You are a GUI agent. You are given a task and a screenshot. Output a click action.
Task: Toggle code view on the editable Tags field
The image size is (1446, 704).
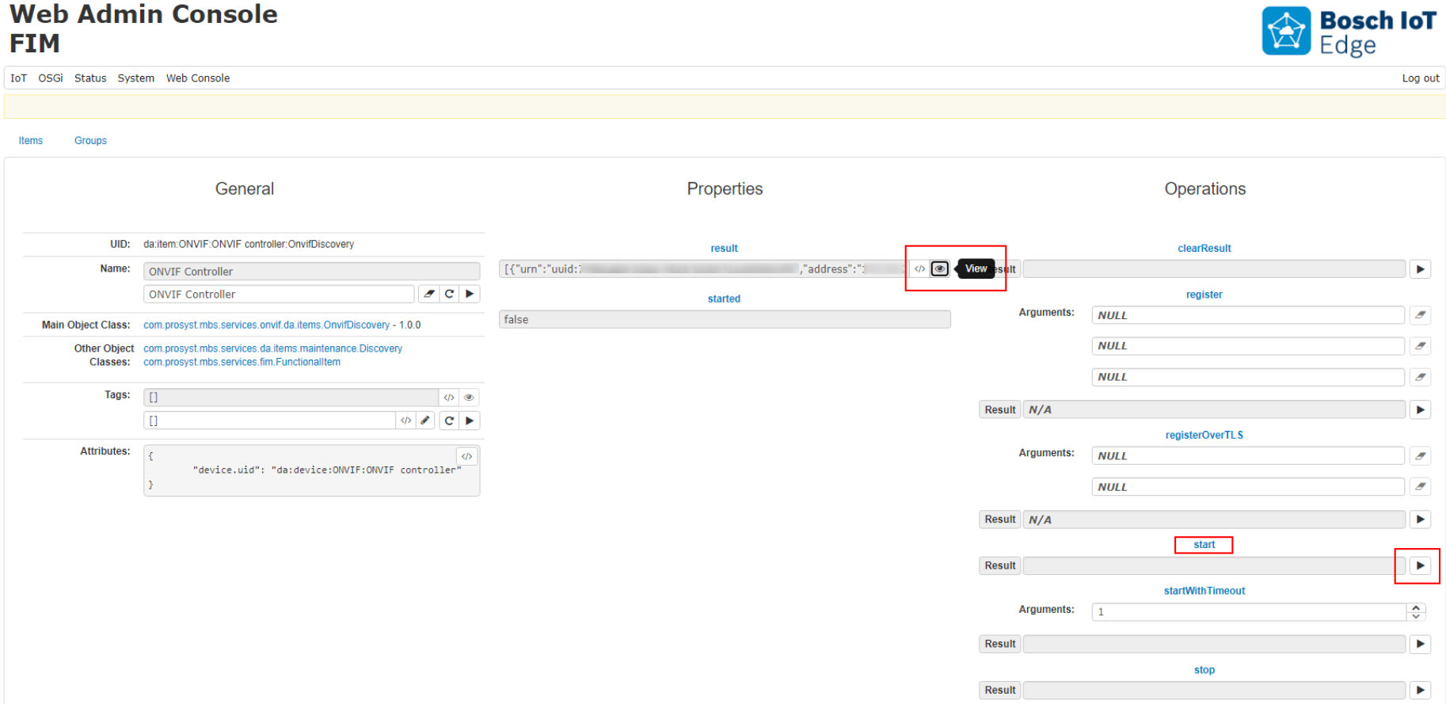click(x=405, y=420)
